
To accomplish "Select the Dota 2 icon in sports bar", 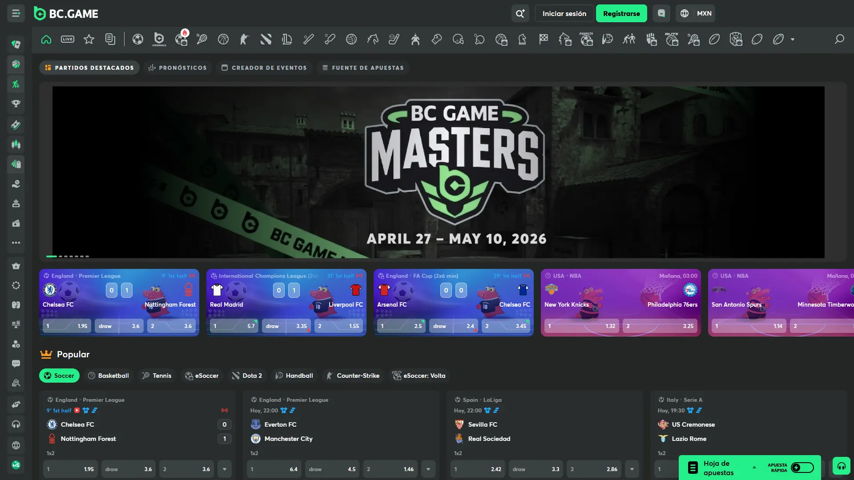I will (x=266, y=39).
